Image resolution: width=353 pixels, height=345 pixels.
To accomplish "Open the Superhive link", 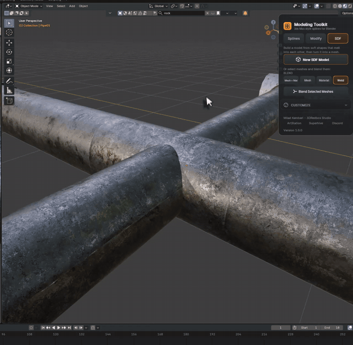I will [316, 123].
